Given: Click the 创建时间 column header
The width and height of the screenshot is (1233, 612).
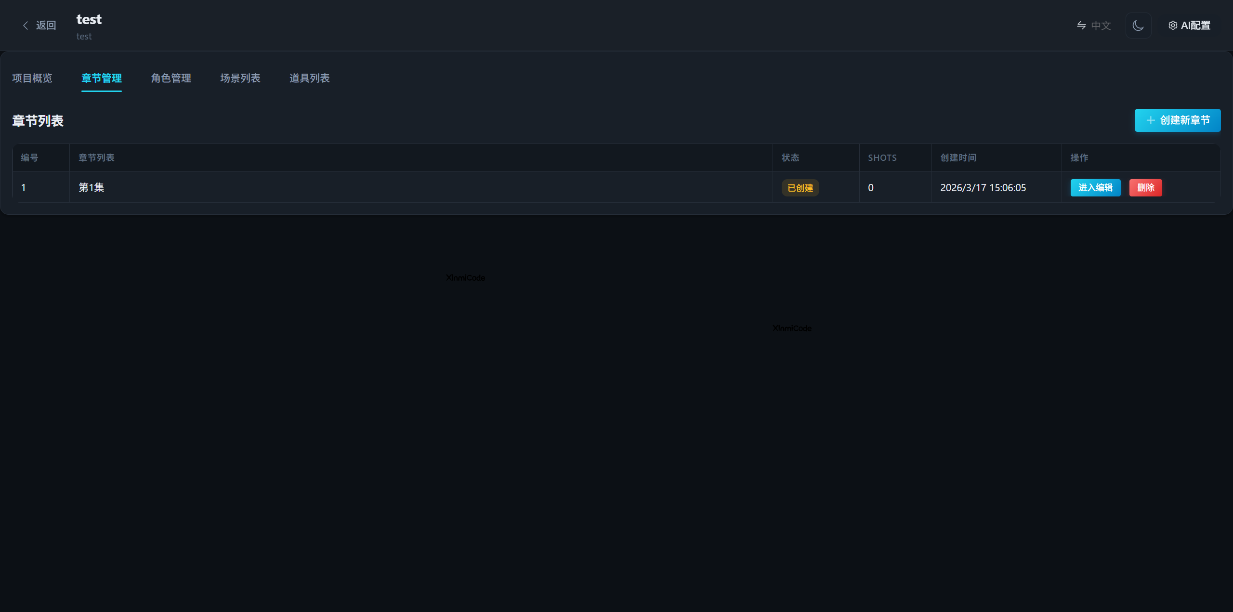Looking at the screenshot, I should [958, 157].
